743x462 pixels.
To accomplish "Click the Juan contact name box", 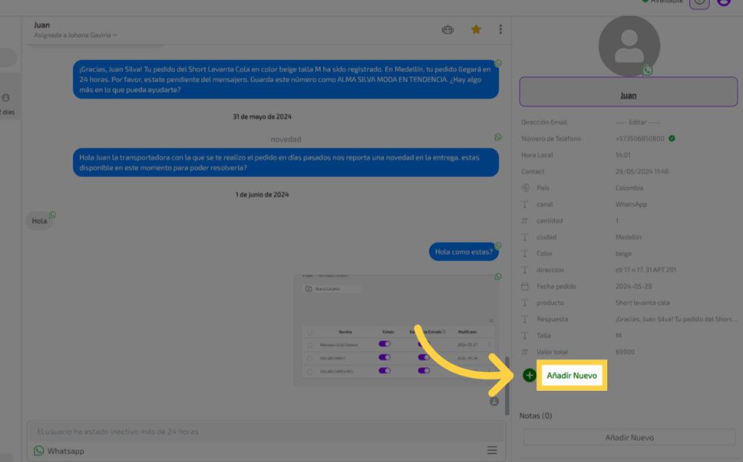I will pos(628,95).
